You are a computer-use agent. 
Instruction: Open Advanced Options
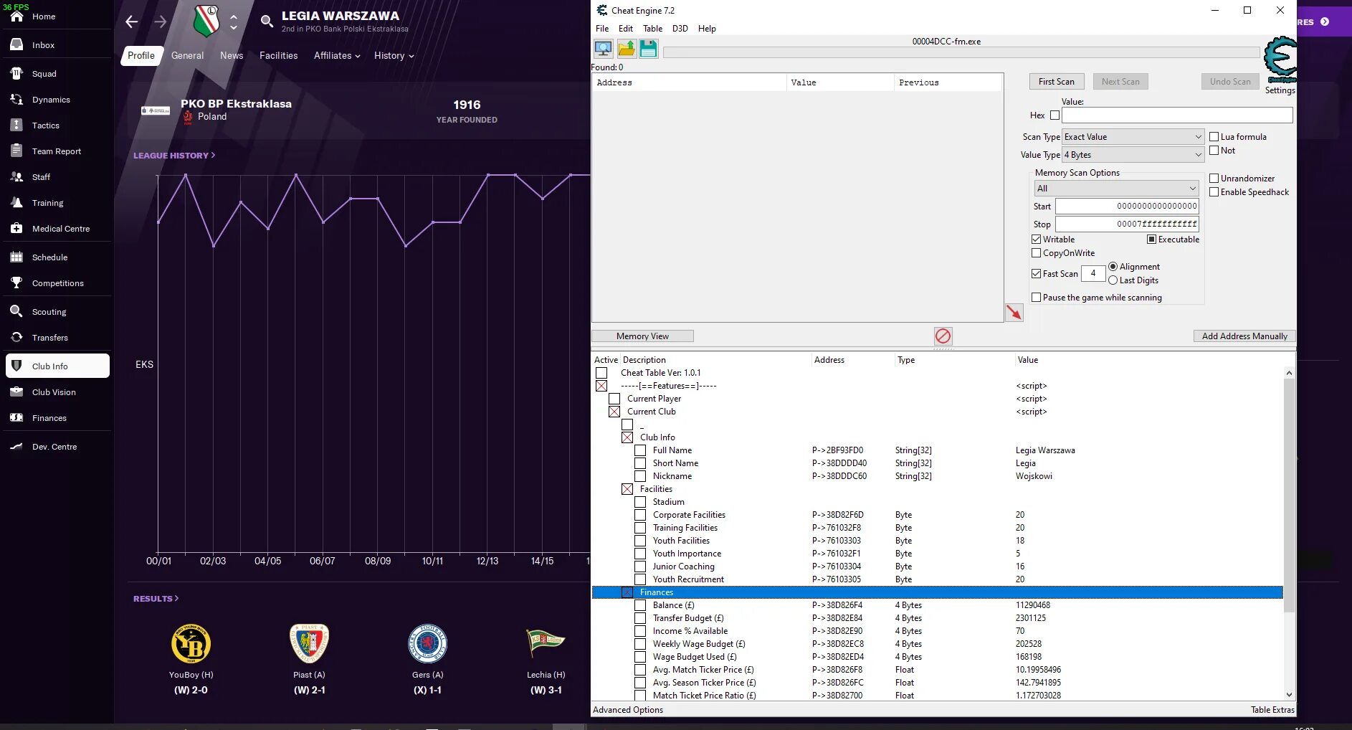628,709
